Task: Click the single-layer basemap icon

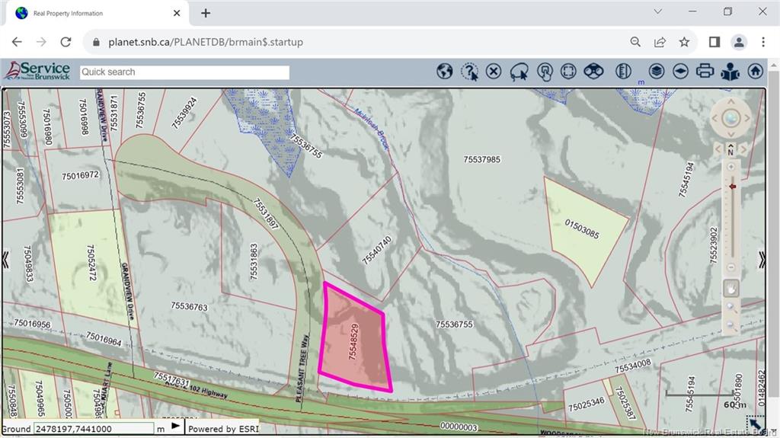Action: 680,72
